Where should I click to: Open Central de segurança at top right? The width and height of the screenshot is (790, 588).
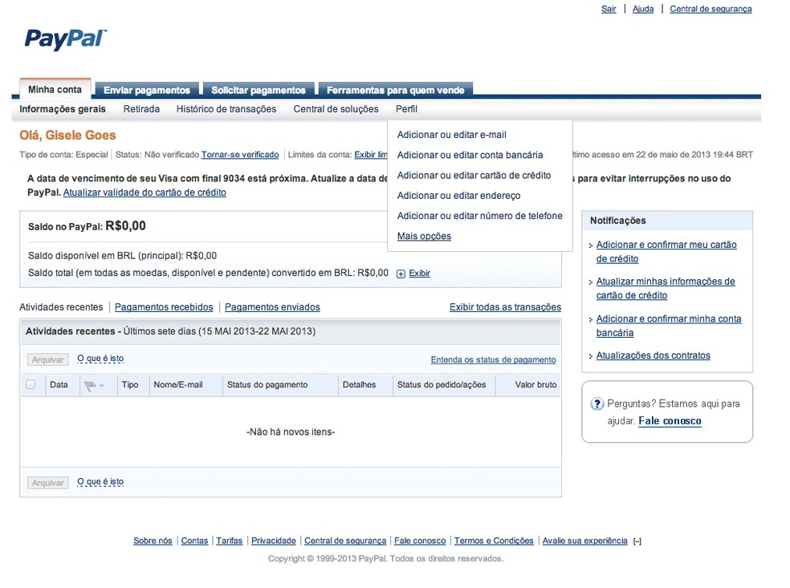point(710,9)
